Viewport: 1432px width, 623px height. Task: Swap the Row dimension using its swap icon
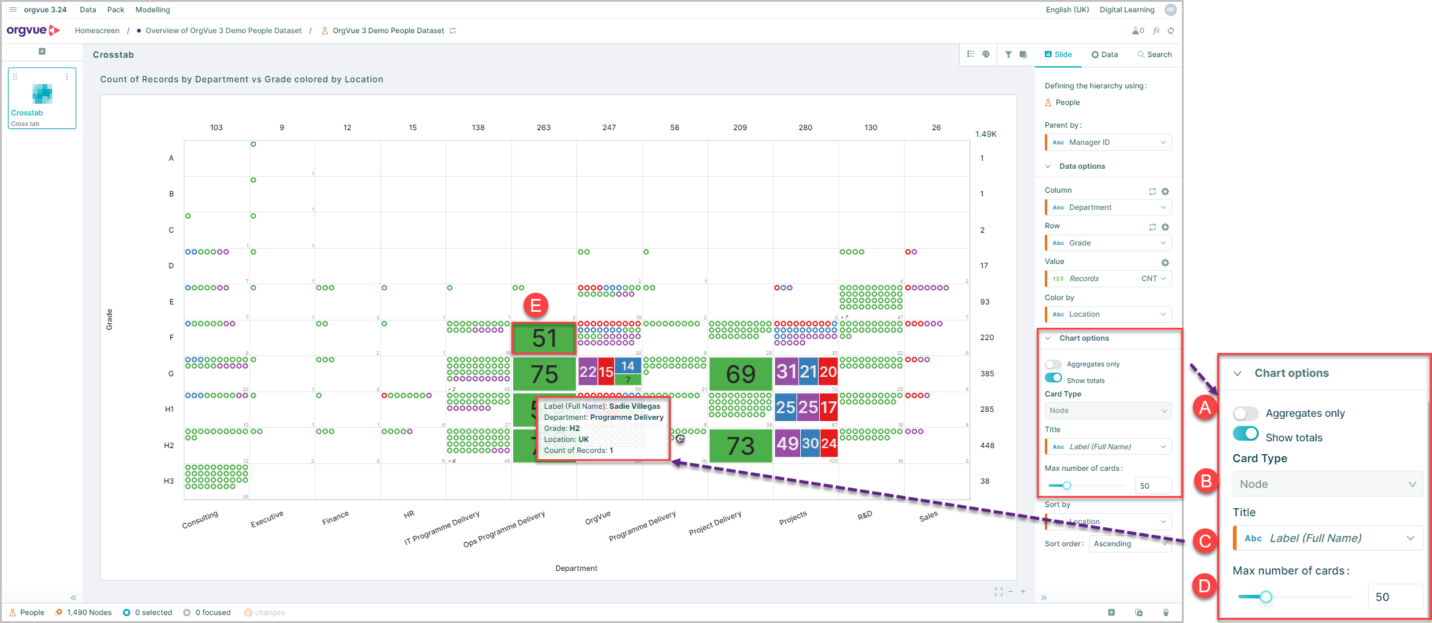click(x=1152, y=227)
